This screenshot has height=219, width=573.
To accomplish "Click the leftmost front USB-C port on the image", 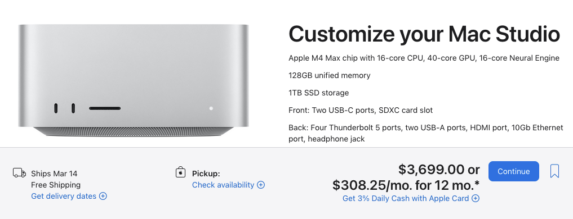I will 56,108.
